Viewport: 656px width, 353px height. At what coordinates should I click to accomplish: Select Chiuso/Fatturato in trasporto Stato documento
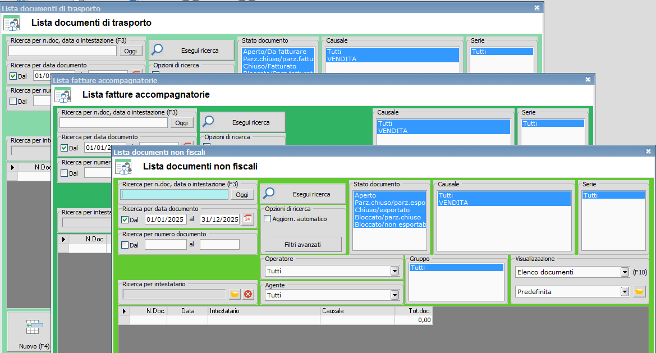(x=278, y=66)
